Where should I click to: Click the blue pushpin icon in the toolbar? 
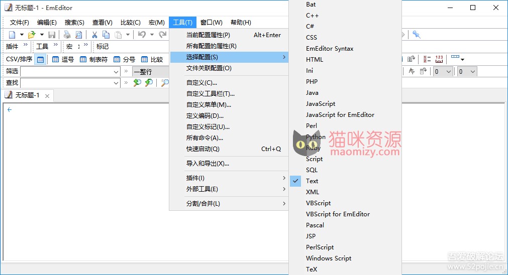(417, 35)
